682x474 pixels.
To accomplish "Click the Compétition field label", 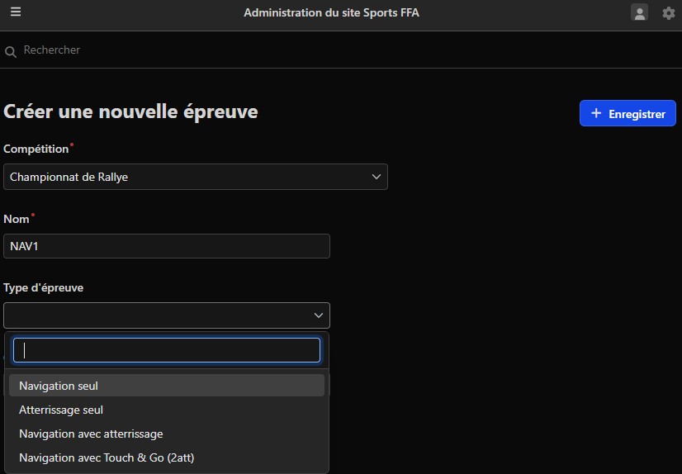I will 36,149.
